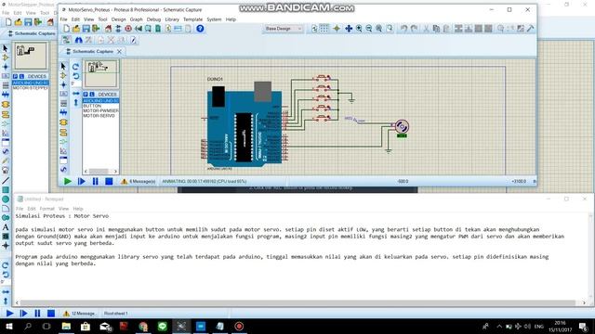Click L library button next to DEVICES
The height and width of the screenshot is (334, 595).
[91, 95]
